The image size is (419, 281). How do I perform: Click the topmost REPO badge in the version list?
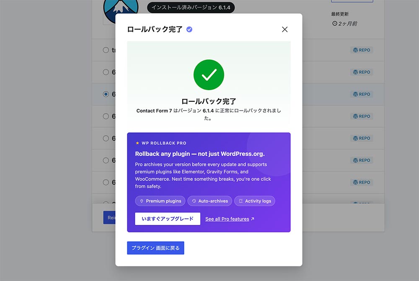362,50
